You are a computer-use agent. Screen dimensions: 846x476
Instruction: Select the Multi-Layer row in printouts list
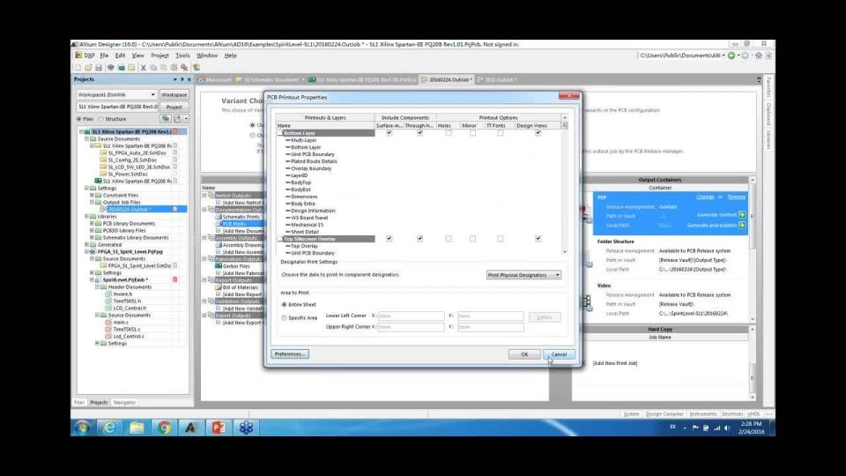point(304,140)
